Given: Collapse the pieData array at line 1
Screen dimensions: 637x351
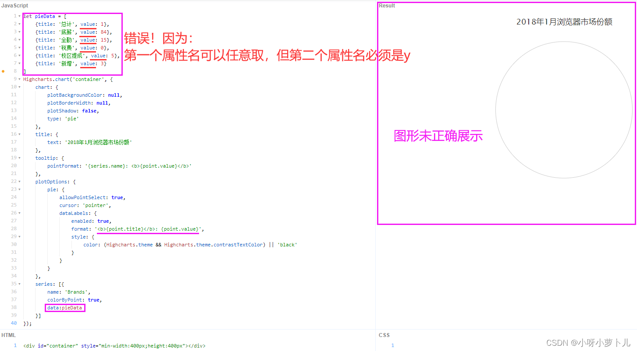Looking at the screenshot, I should pos(19,16).
